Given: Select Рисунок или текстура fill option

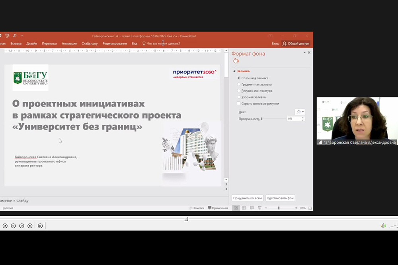Looking at the screenshot, I should point(239,91).
